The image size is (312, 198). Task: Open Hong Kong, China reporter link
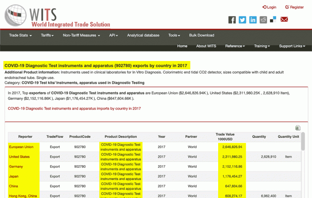(23, 196)
